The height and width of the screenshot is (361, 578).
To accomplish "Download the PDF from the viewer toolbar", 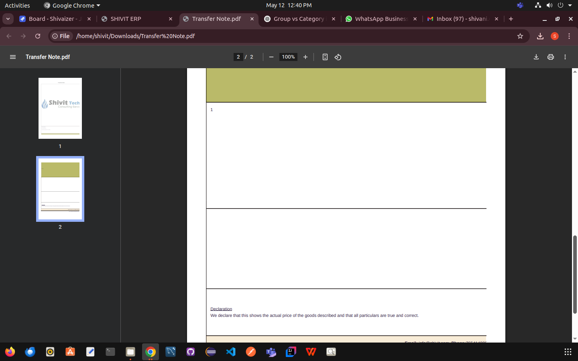I will click(536, 57).
